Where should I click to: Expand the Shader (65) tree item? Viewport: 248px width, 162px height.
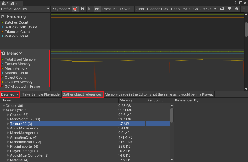coord(8,115)
